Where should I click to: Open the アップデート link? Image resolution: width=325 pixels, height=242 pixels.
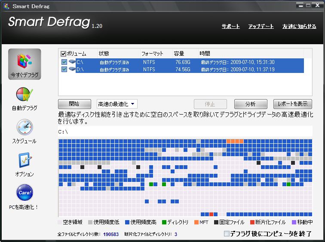(261, 26)
